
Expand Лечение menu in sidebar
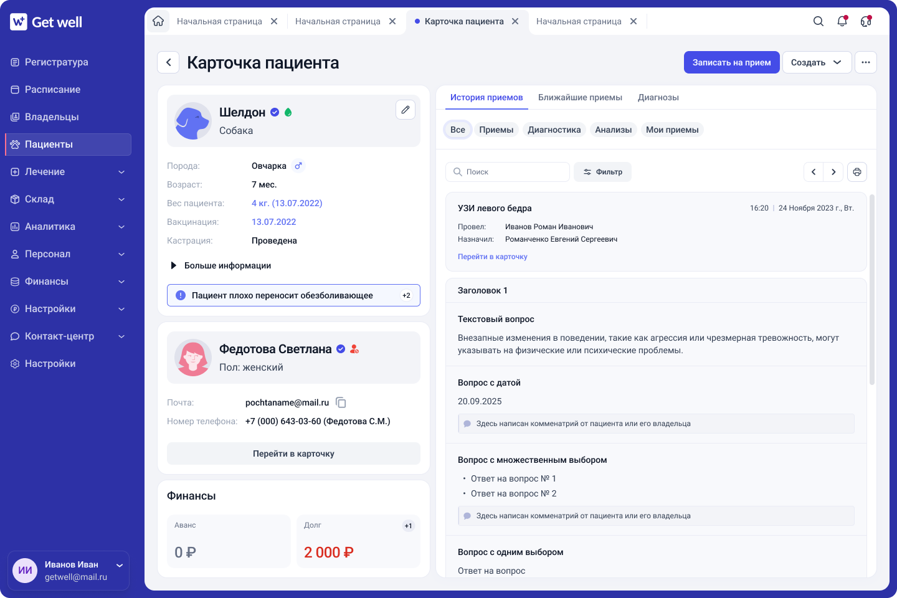click(x=68, y=172)
